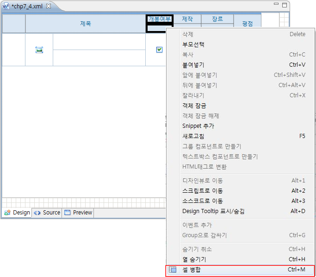This screenshot has height=277, width=316.
Task: Click the 부모선택 menu entry
Action: pyautogui.click(x=193, y=44)
